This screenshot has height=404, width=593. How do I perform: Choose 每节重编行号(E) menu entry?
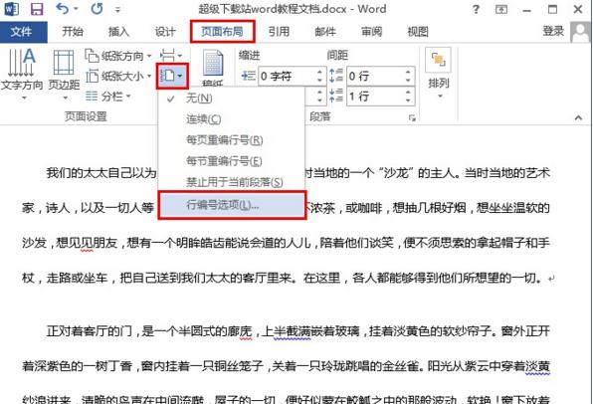(x=232, y=161)
